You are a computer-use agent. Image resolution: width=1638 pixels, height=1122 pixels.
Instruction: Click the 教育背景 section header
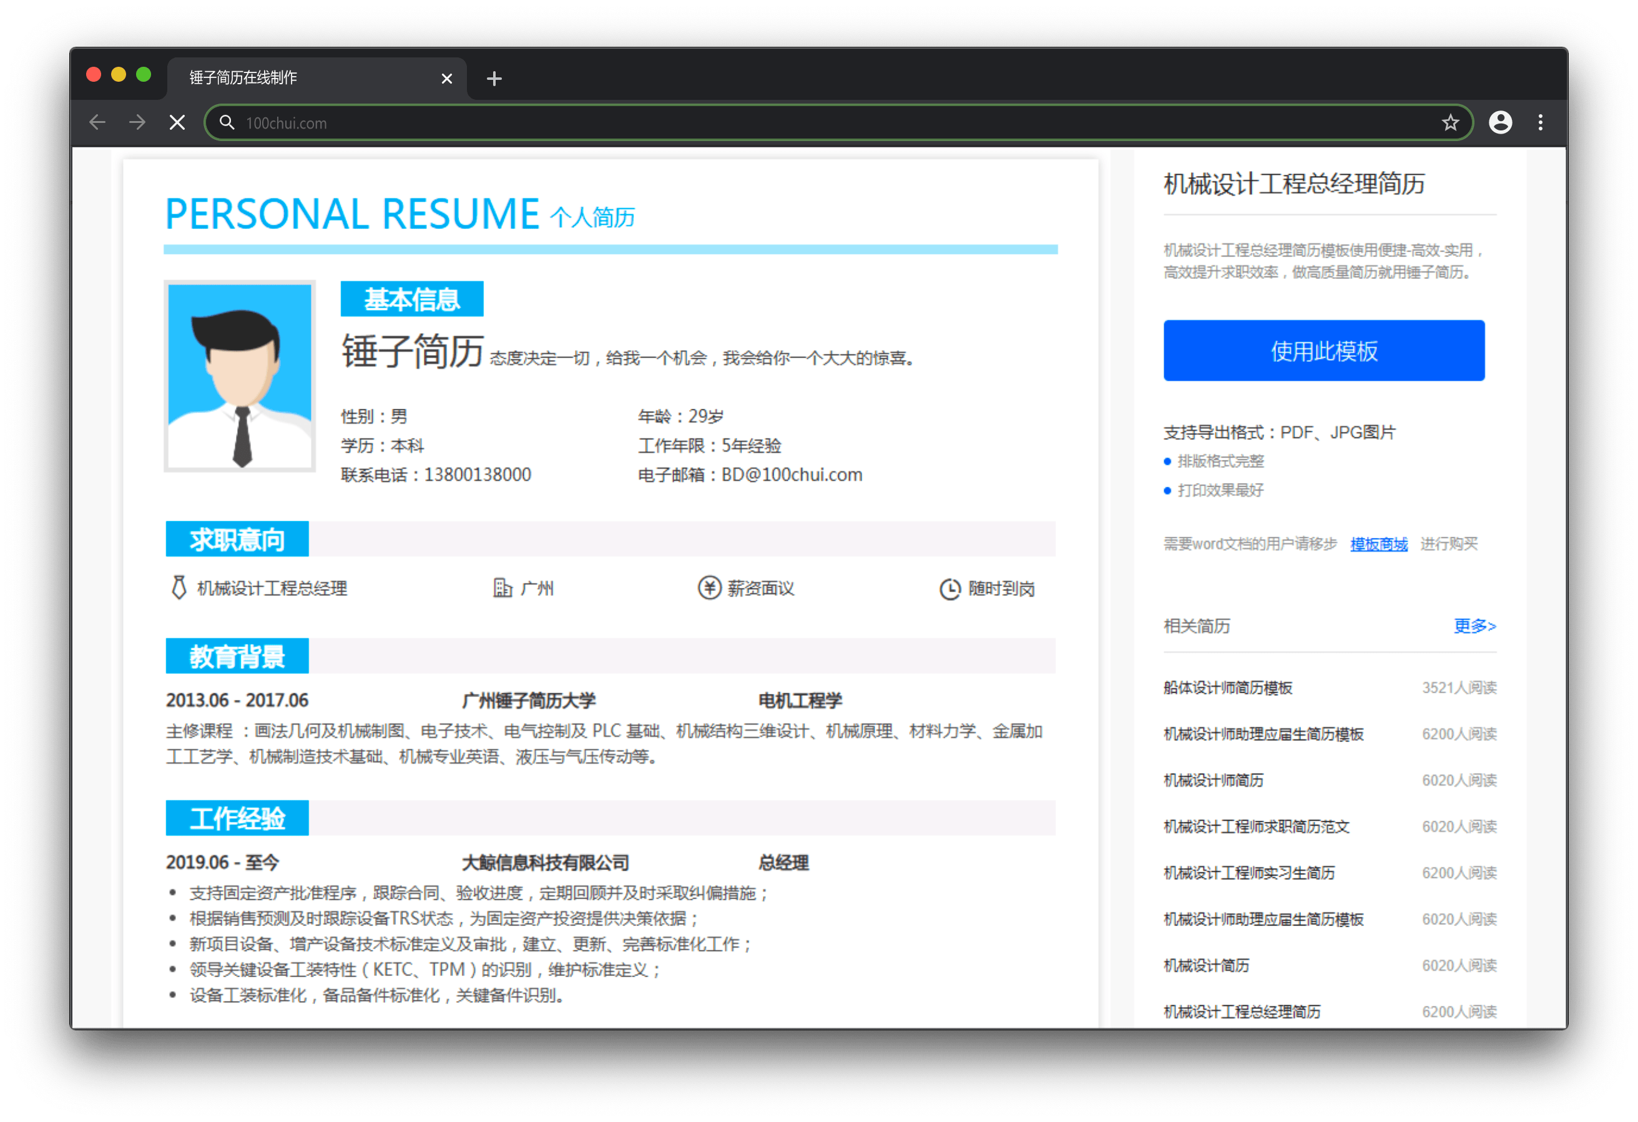coord(237,656)
